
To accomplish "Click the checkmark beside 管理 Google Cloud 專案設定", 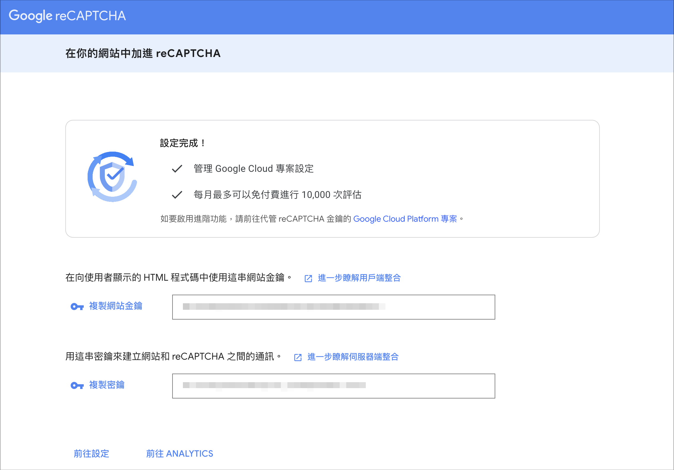I will click(177, 169).
